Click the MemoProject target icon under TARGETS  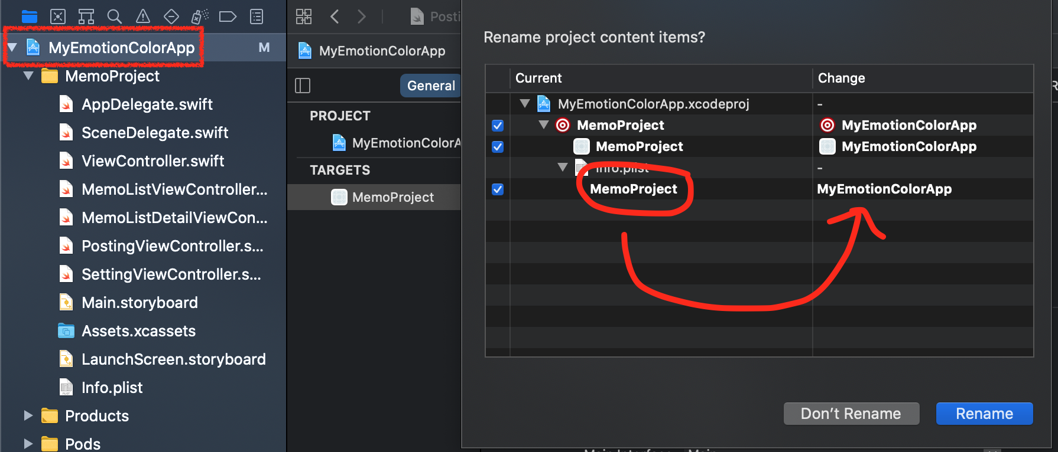[339, 197]
